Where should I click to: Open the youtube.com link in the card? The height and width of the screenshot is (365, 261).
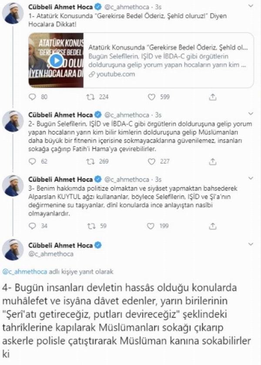[x=112, y=74]
